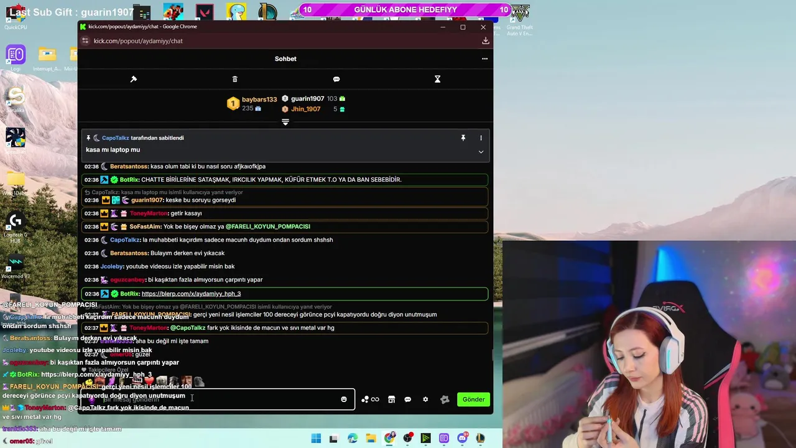This screenshot has height=448, width=796.
Task: Click username Jcoleby in chat
Action: (x=112, y=266)
